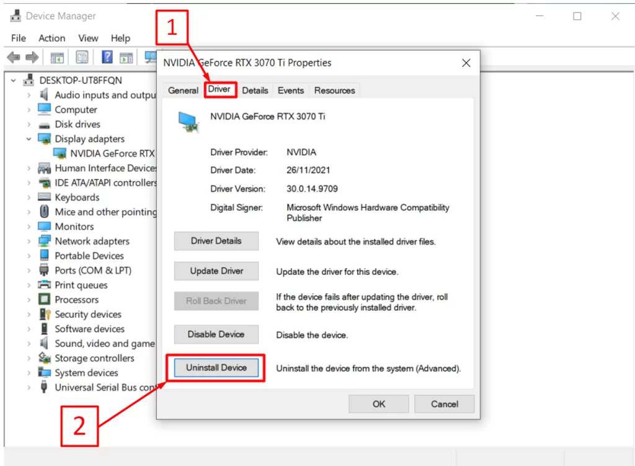The image size is (635, 466).
Task: Open the View menu
Action: coord(88,38)
